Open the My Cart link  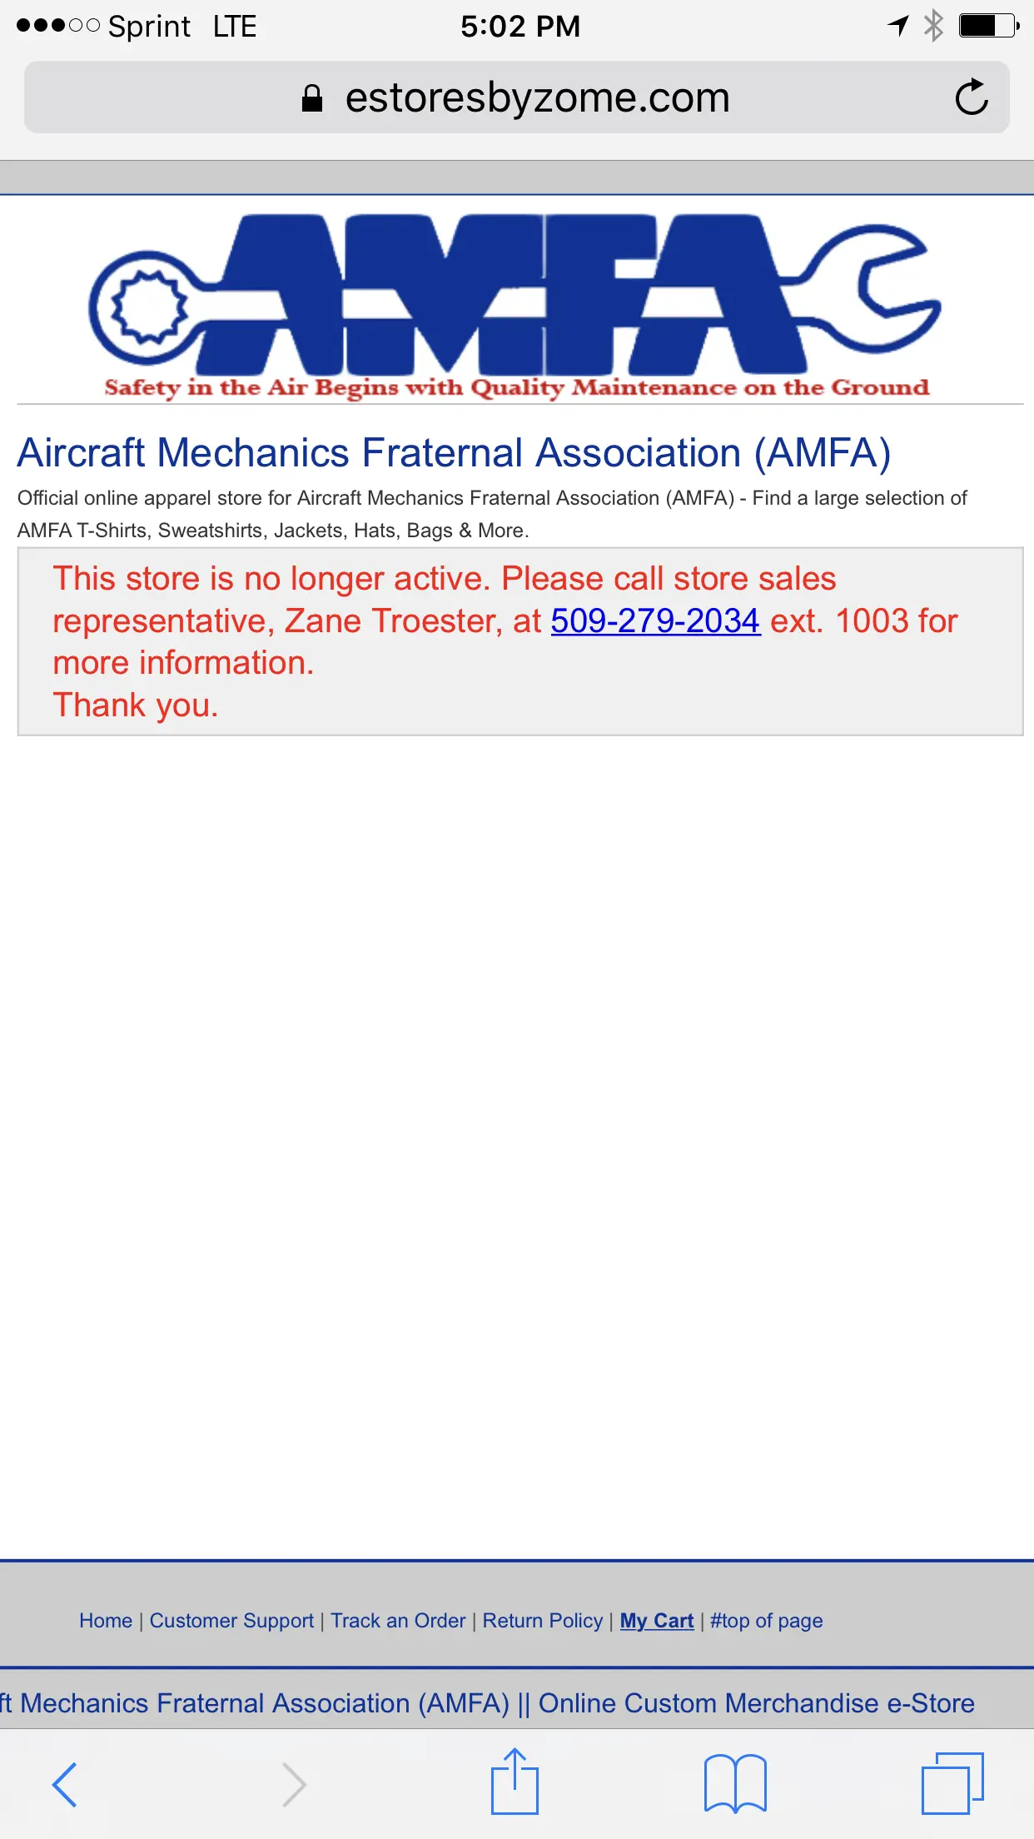(x=657, y=1621)
